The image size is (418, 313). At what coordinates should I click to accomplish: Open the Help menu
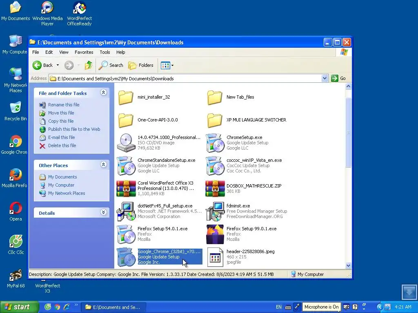pos(120,52)
